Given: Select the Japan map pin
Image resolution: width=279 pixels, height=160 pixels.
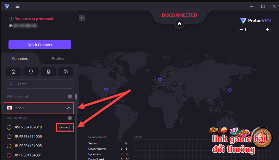Looking at the screenshot, I should (230, 90).
